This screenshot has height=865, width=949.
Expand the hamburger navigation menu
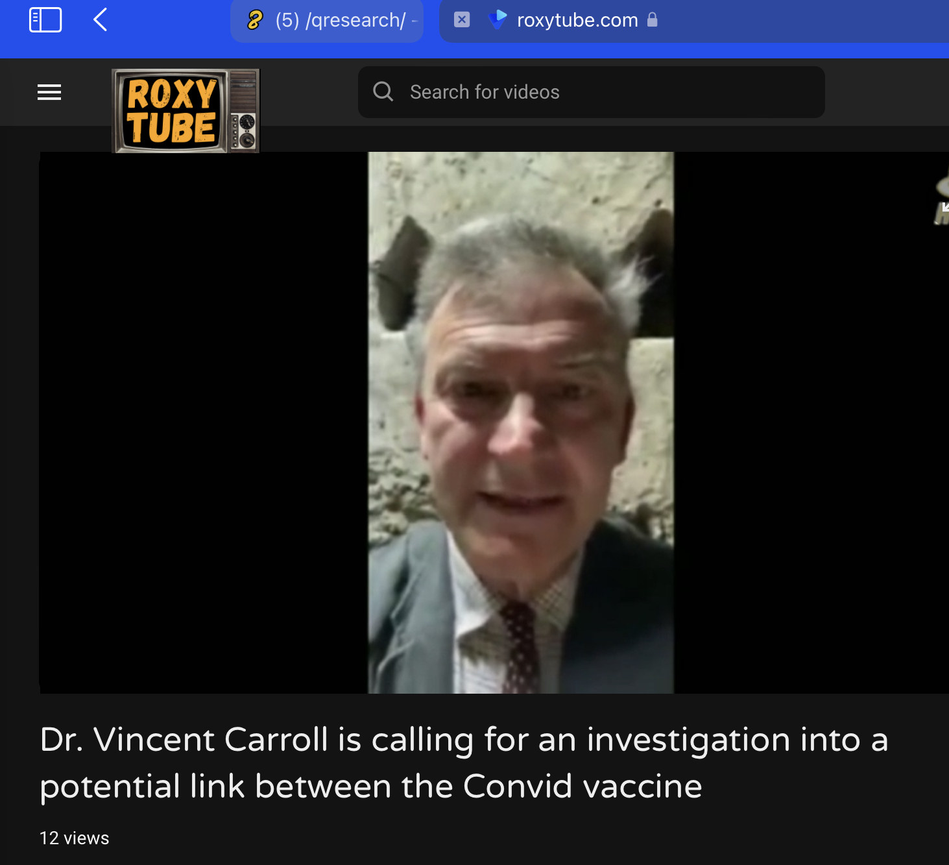click(x=49, y=92)
